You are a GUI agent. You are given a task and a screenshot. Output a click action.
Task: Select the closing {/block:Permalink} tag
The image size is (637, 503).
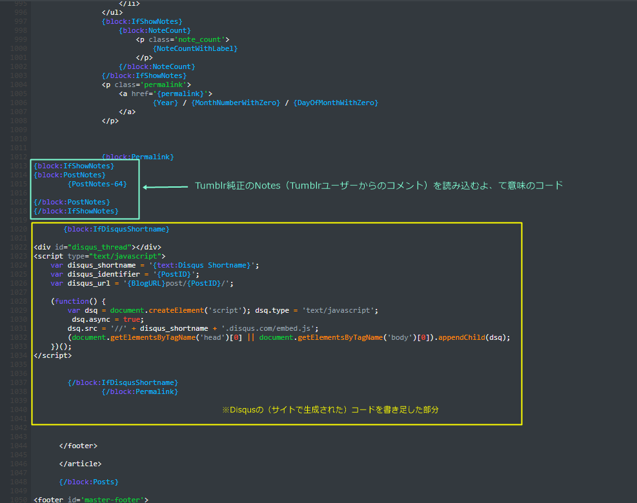coord(140,391)
